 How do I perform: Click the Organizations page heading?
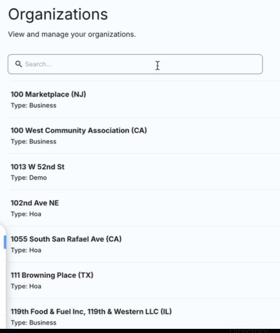[57, 14]
